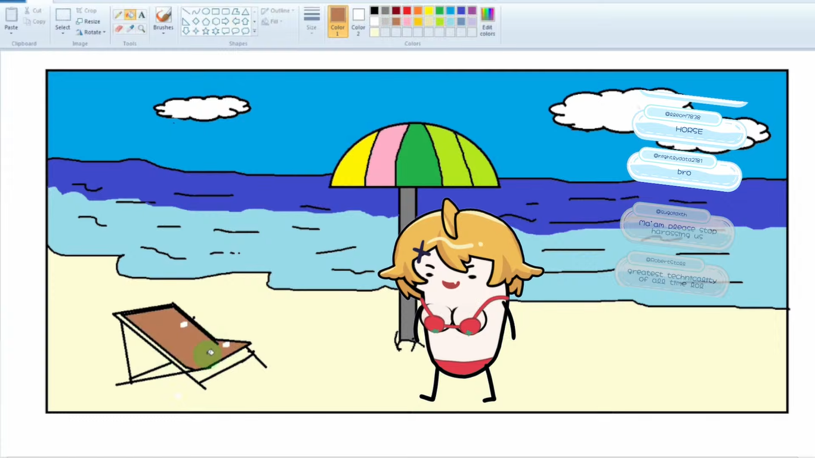The width and height of the screenshot is (815, 458).
Task: Choose the Curve shape
Action: (x=196, y=11)
